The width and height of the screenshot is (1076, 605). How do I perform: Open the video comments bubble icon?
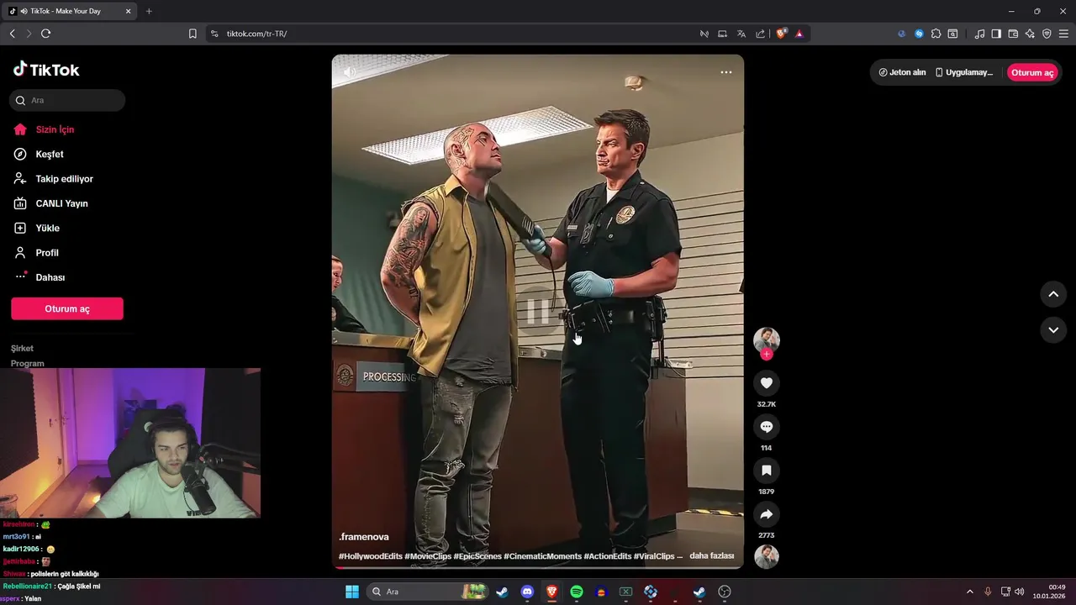[x=767, y=427]
